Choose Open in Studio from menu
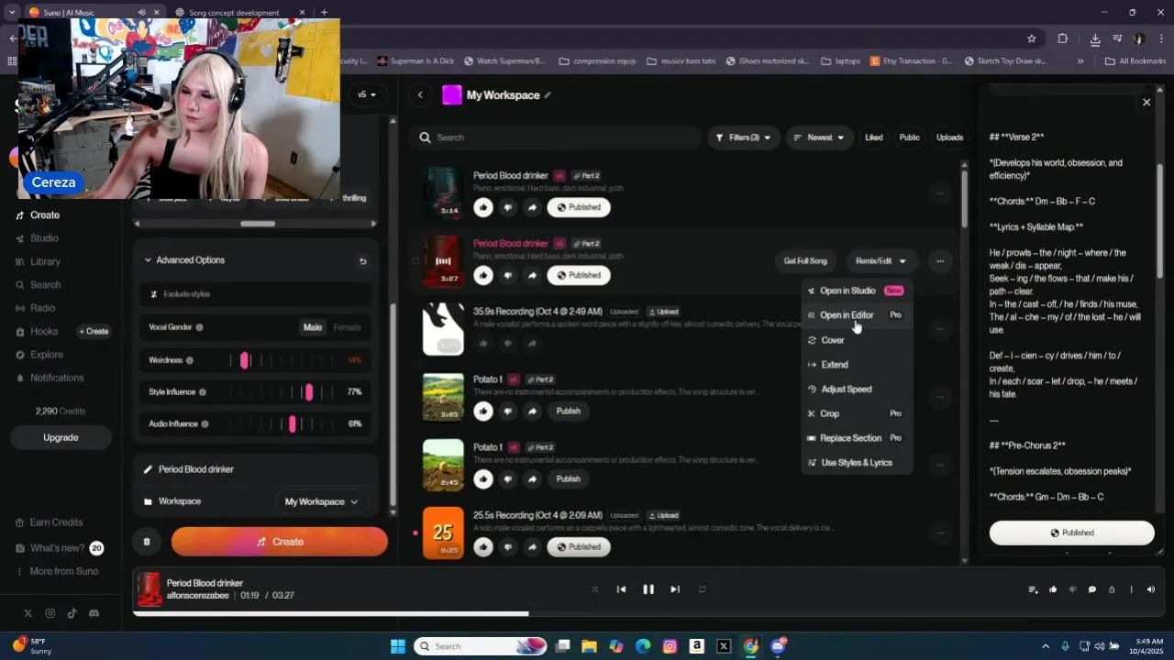This screenshot has height=660, width=1174. pyautogui.click(x=856, y=291)
